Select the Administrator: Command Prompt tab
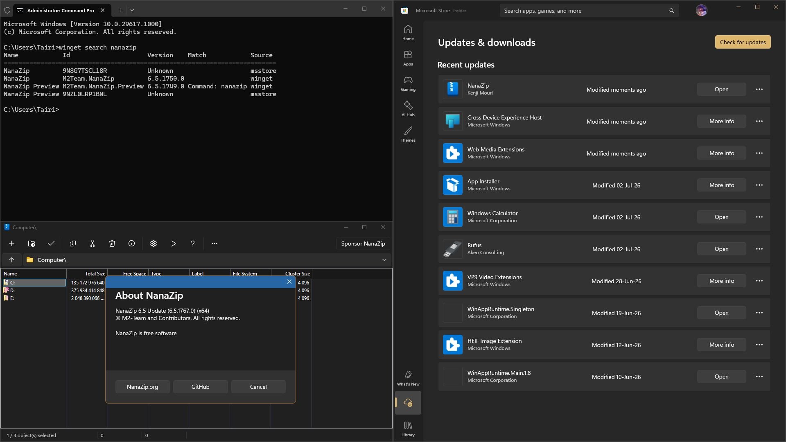This screenshot has height=442, width=786. pyautogui.click(x=61, y=10)
